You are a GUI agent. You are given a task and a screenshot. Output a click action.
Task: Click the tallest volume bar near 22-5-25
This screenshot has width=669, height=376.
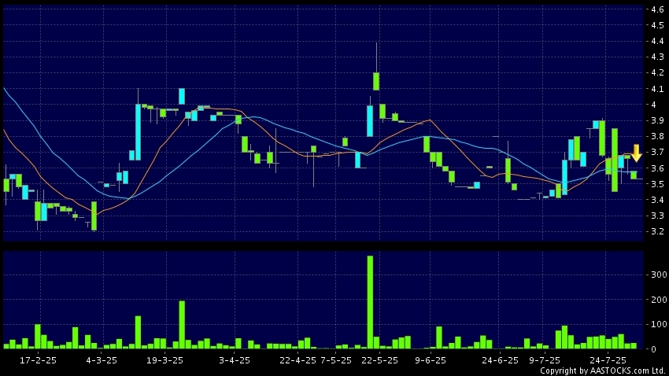coord(370,302)
